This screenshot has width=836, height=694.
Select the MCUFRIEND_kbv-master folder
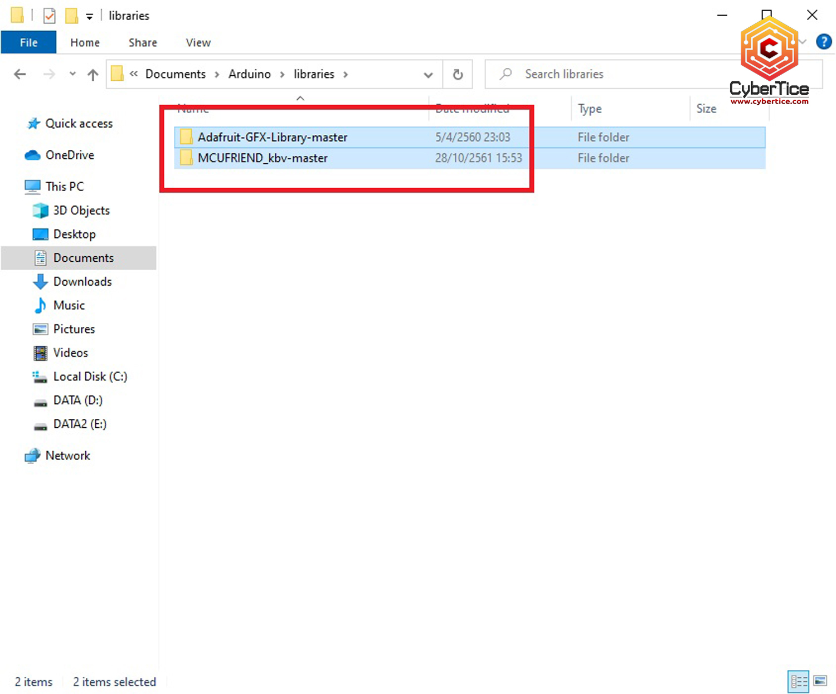click(x=262, y=158)
